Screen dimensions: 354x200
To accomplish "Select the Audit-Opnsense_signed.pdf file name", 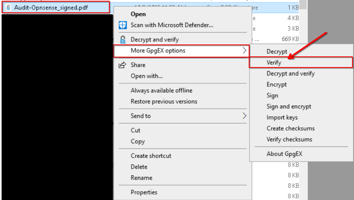I will tap(50, 8).
